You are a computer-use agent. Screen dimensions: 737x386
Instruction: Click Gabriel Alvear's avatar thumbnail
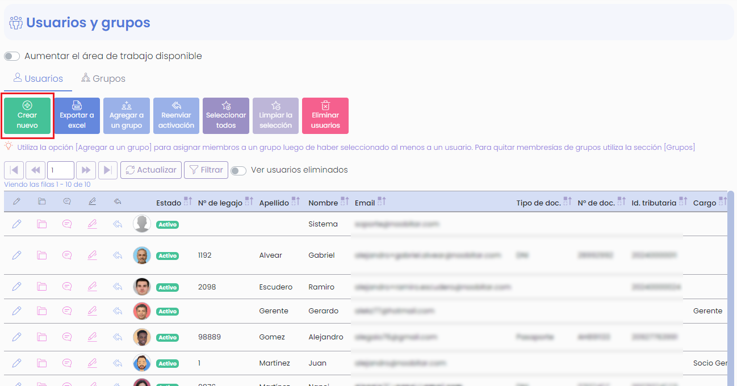coord(142,255)
